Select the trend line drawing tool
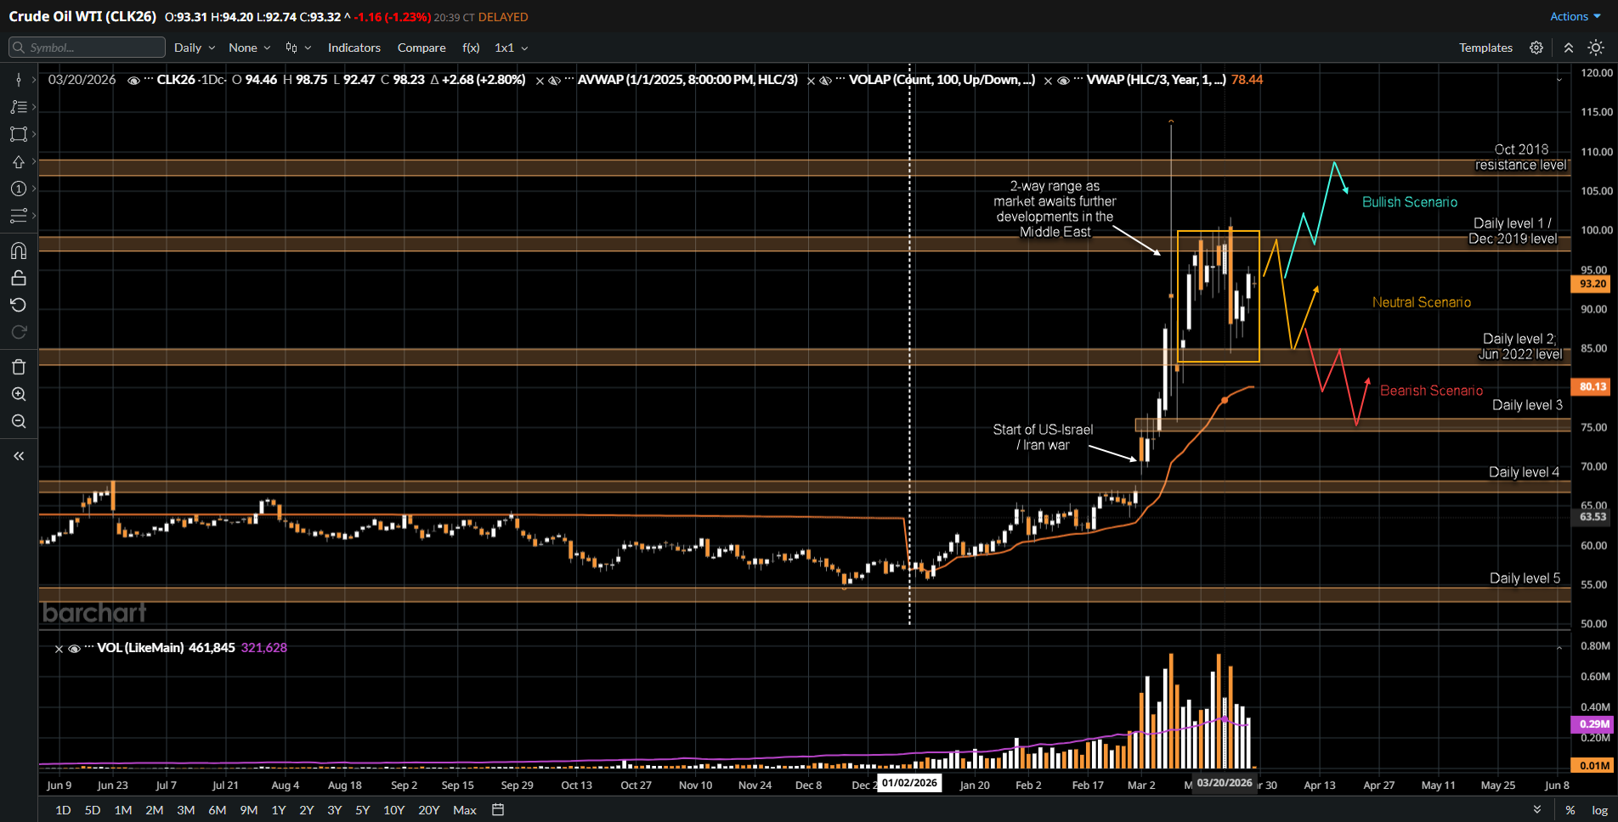This screenshot has width=1618, height=822. pyautogui.click(x=18, y=107)
